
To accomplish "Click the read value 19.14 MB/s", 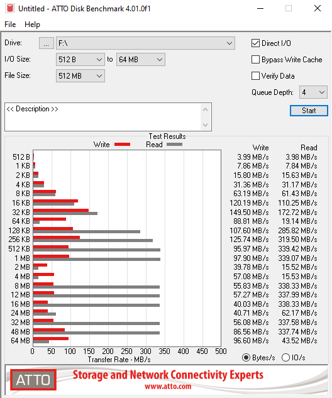I will click(299, 221).
